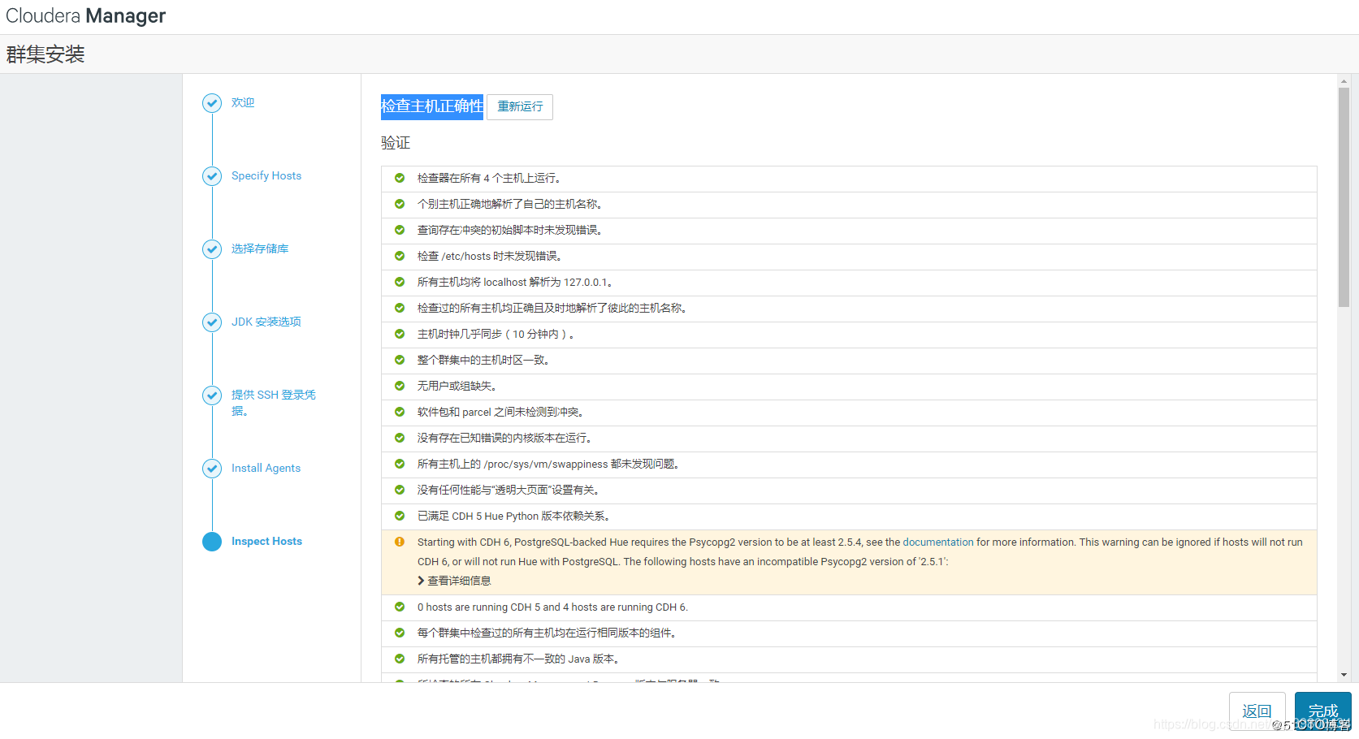The image size is (1359, 739).
Task: Click green check icon beside 检查过的所有主机均正确 row
Action: point(400,308)
